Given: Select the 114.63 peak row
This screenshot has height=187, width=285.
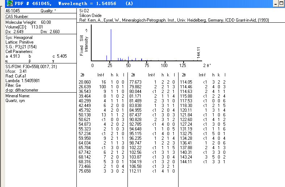Looking at the screenshot, I should pyautogui.click(x=203, y=91).
